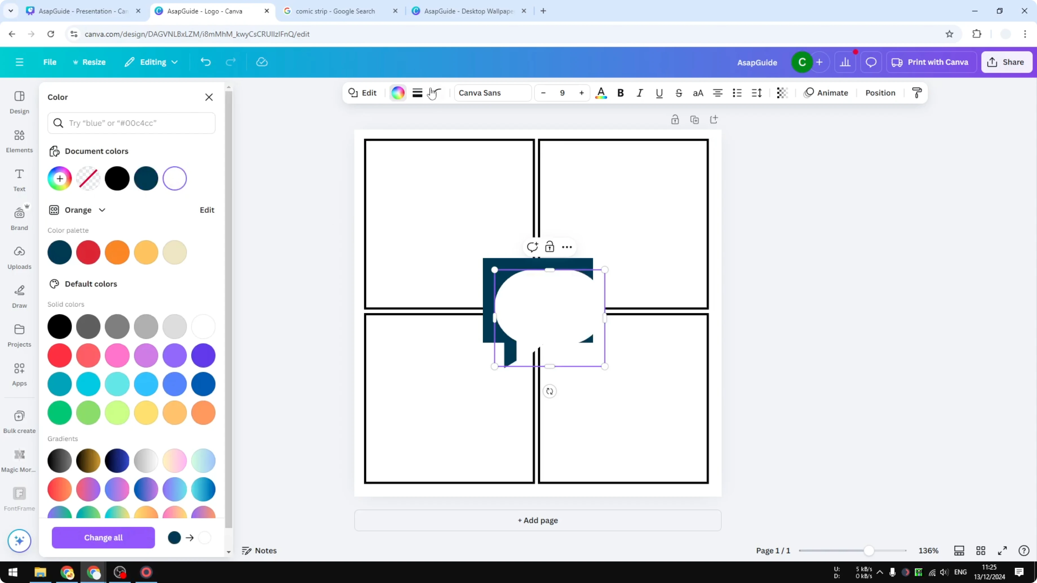Open the Elements panel

pyautogui.click(x=19, y=141)
